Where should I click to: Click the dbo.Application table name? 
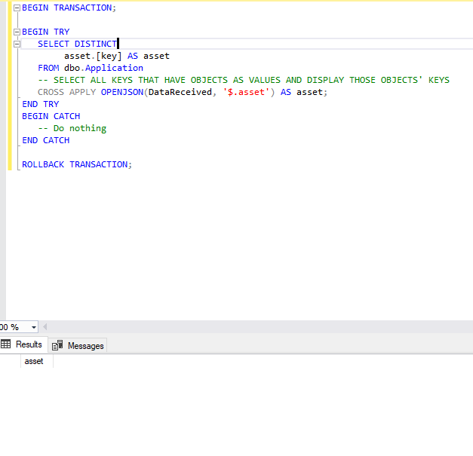pyautogui.click(x=103, y=68)
